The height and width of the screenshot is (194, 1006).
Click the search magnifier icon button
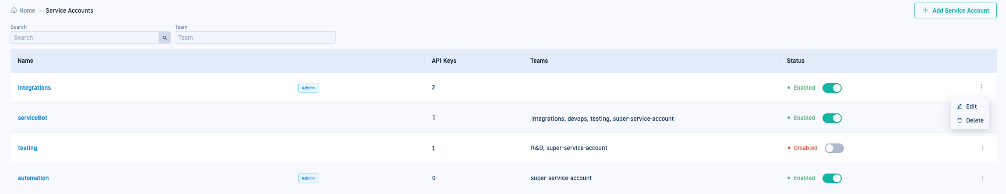click(x=165, y=38)
